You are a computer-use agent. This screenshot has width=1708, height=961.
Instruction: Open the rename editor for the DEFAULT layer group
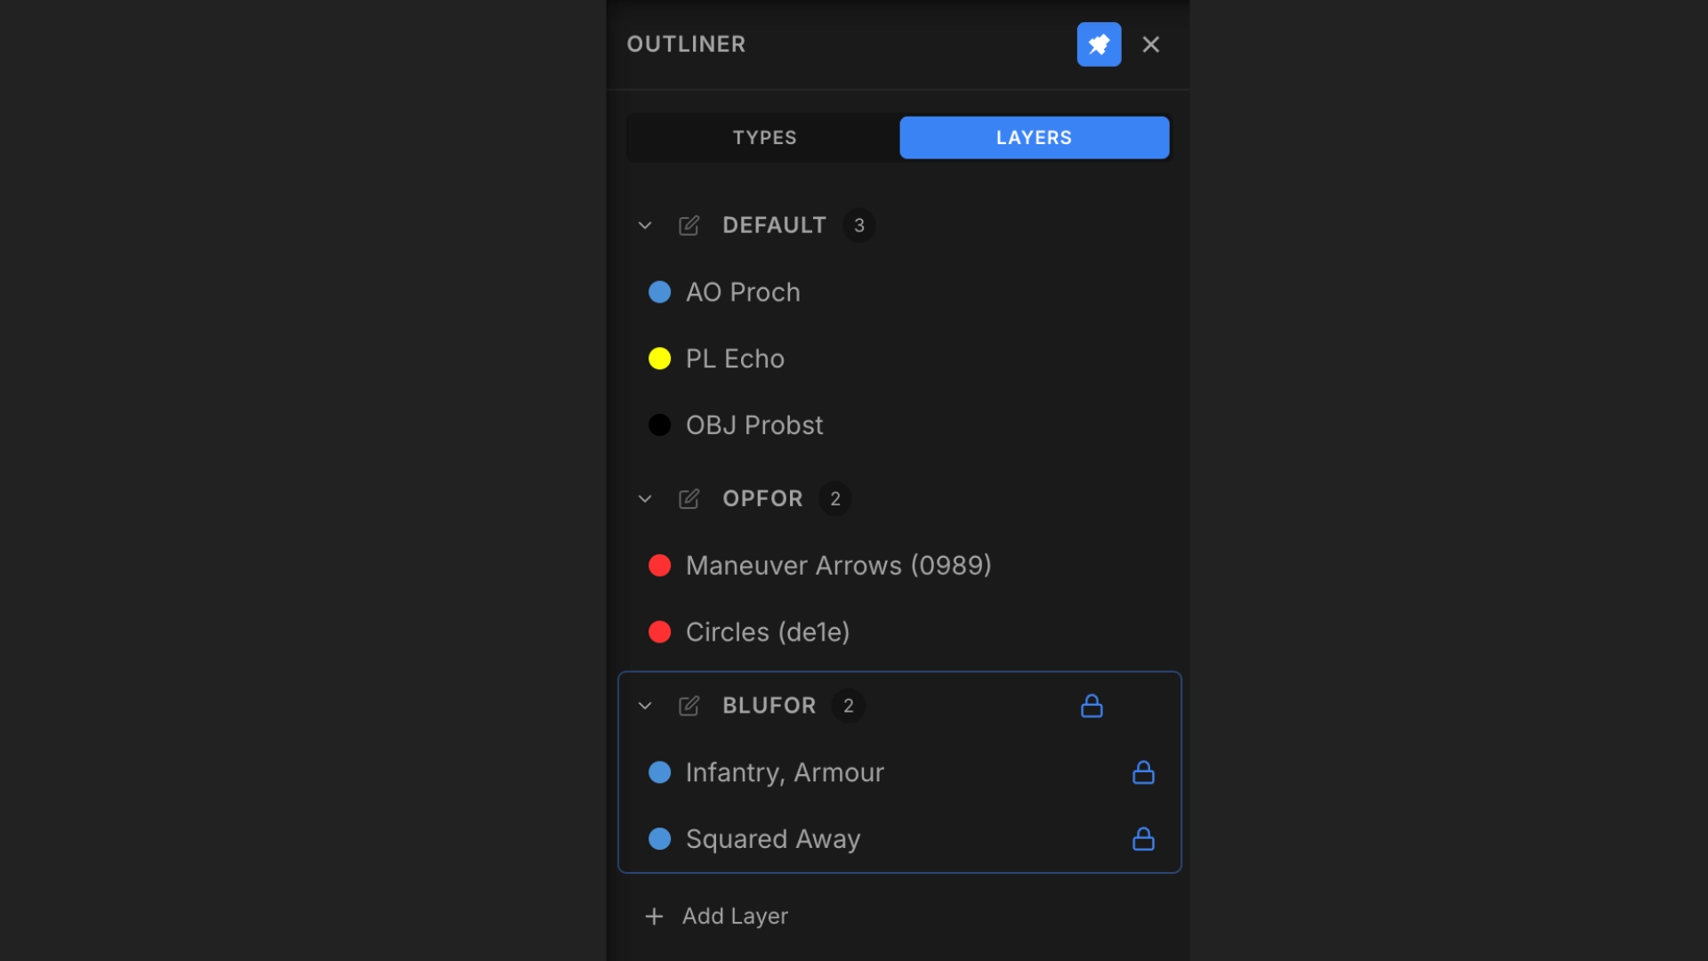(x=689, y=225)
